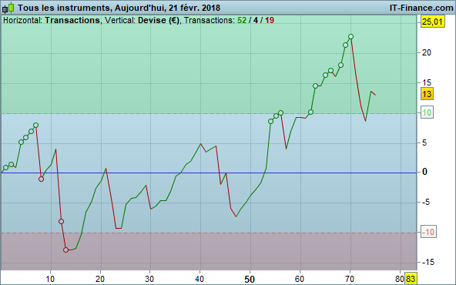The height and width of the screenshot is (285, 456).
Task: Click the 'Aujourd'hui, 21 févr. 2018' date text
Action: (167, 8)
